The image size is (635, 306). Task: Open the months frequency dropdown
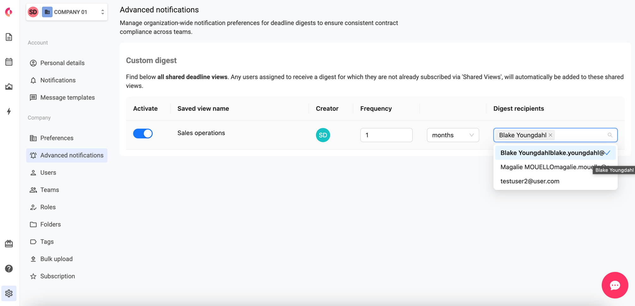pos(453,135)
